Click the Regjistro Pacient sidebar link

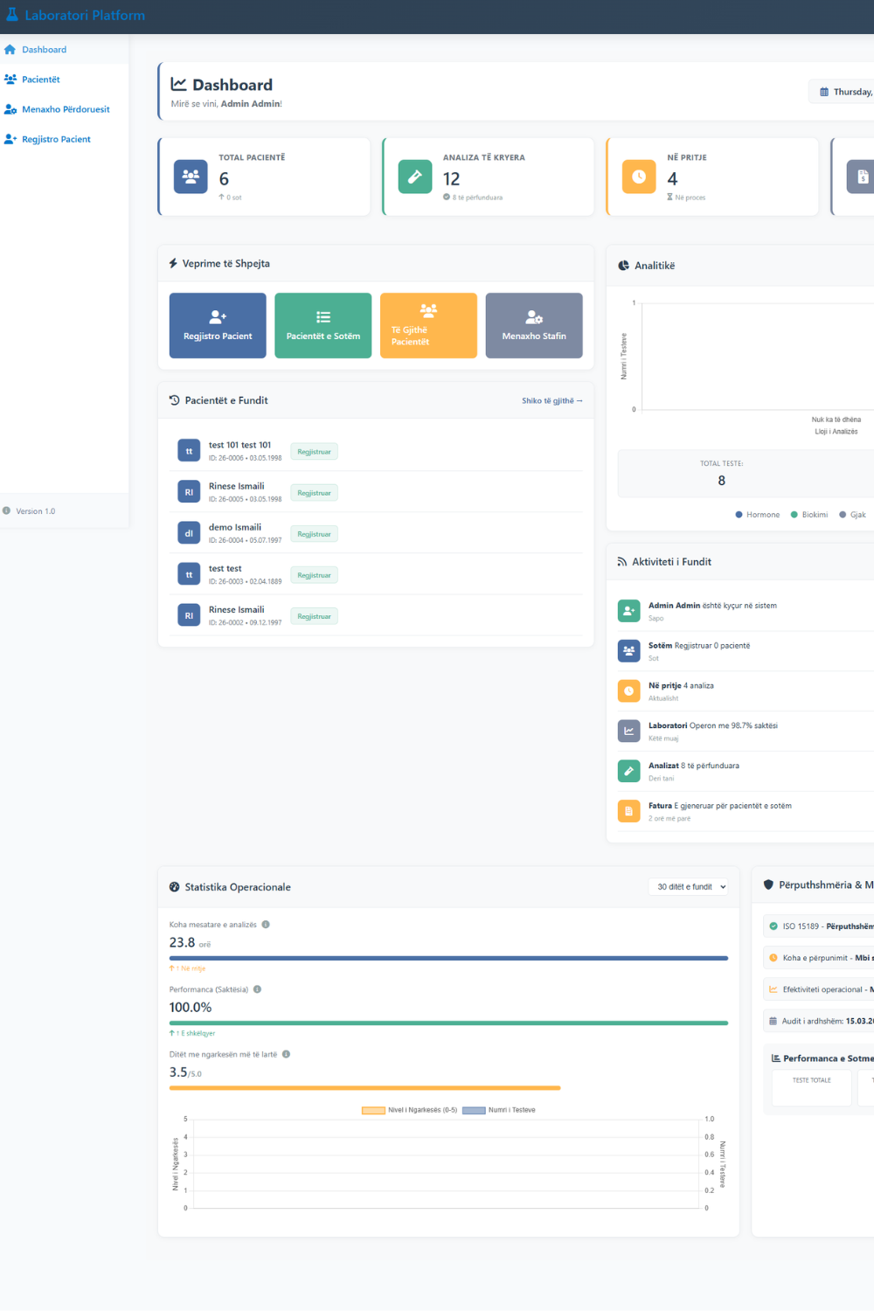(56, 139)
